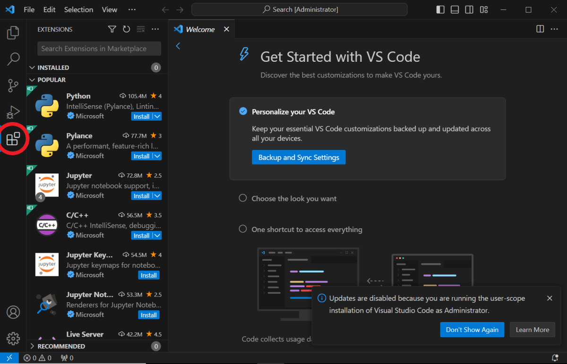Open the Selection menu
This screenshot has height=364, width=567.
78,9
